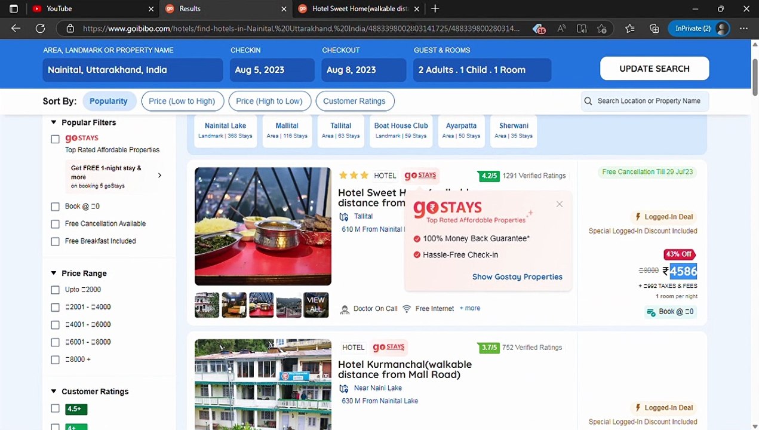Go back using the browser back arrow

coord(16,28)
